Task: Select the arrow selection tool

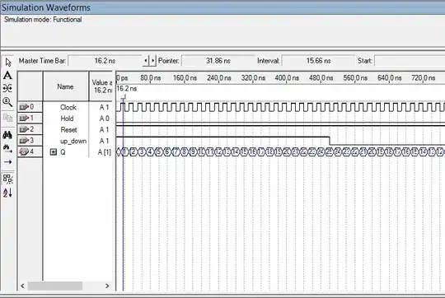Action: point(8,63)
